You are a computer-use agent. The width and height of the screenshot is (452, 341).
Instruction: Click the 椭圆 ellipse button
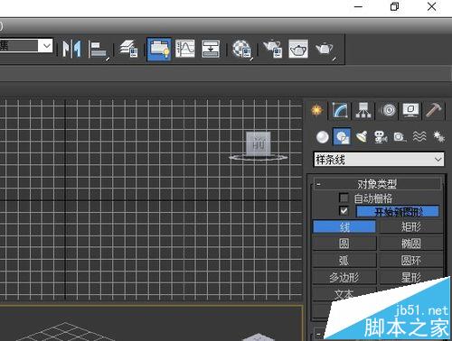(x=410, y=244)
